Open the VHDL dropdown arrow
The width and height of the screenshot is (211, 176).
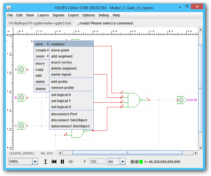point(35,161)
